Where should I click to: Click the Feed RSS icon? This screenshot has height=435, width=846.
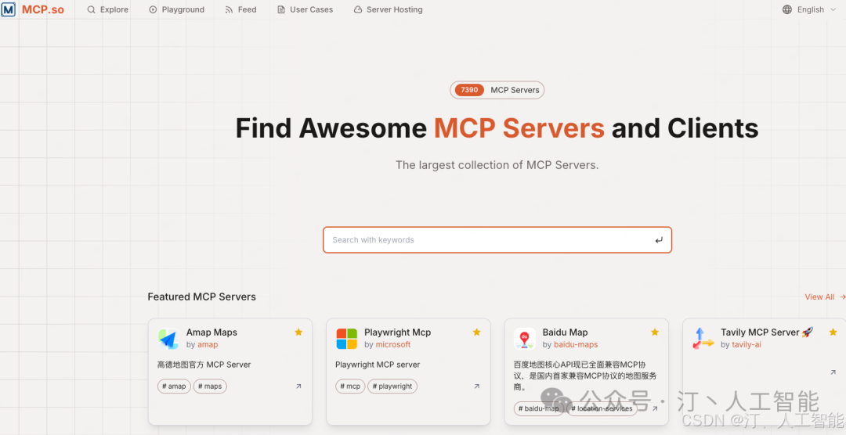click(230, 9)
